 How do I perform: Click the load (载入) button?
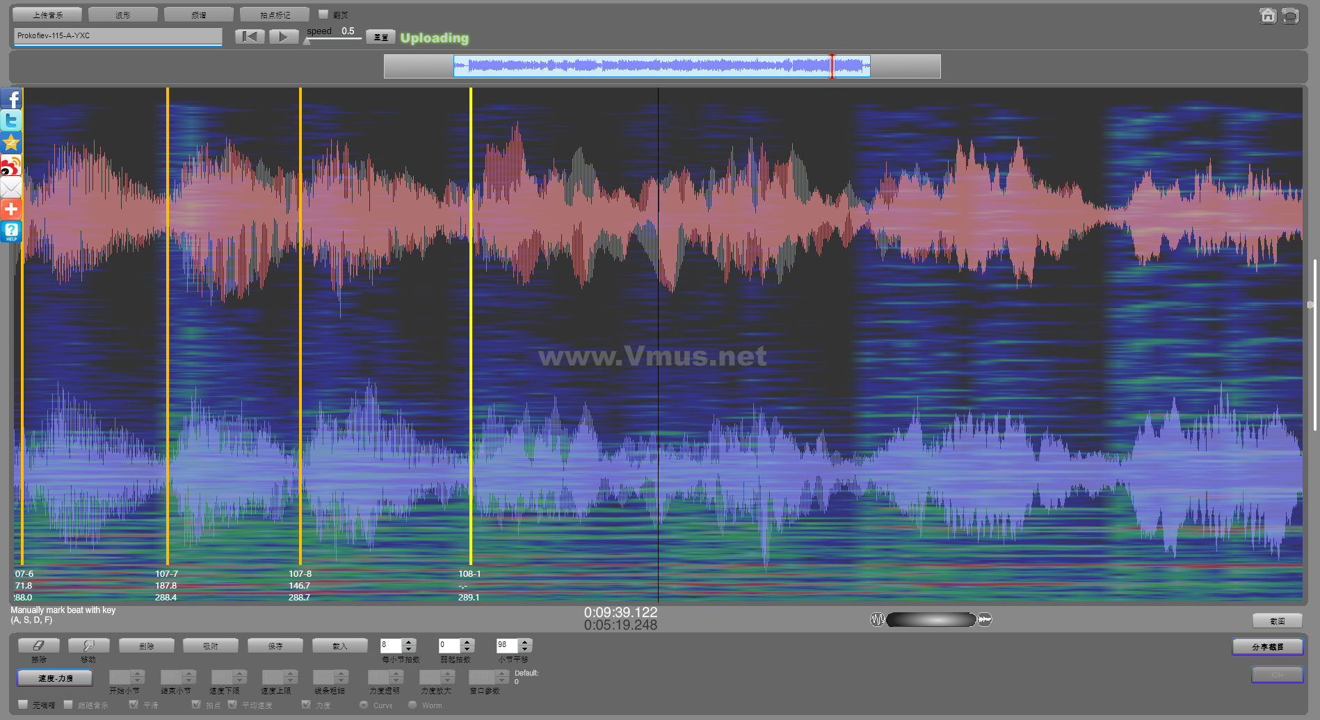click(x=339, y=646)
